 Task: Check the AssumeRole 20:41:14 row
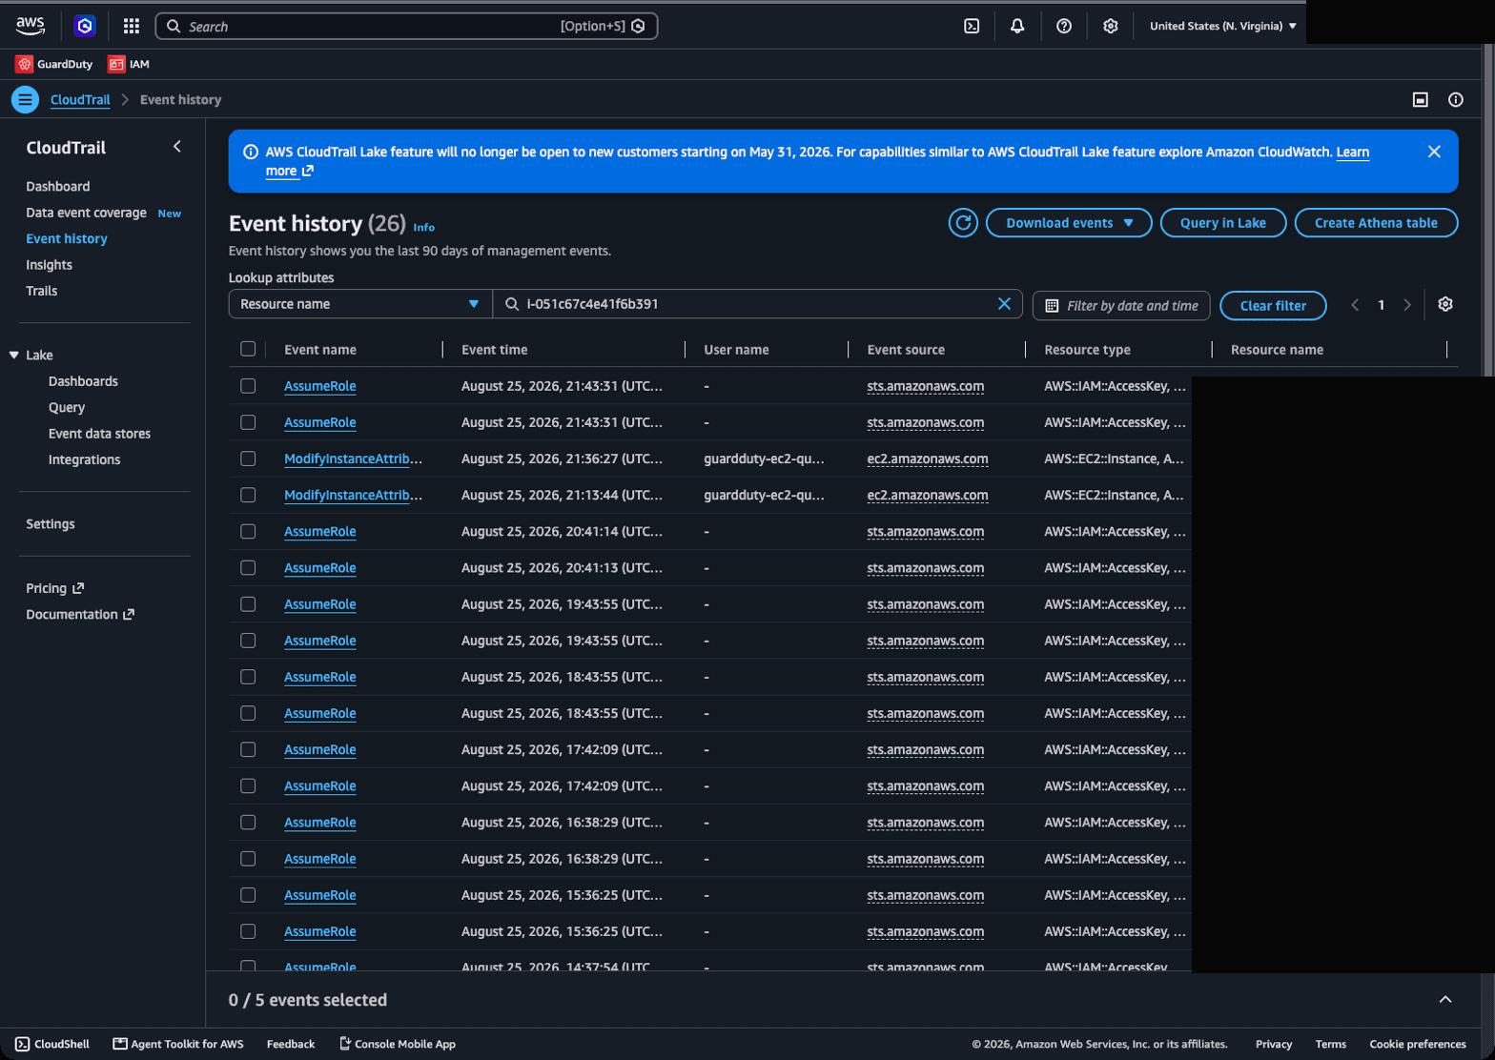click(x=248, y=531)
